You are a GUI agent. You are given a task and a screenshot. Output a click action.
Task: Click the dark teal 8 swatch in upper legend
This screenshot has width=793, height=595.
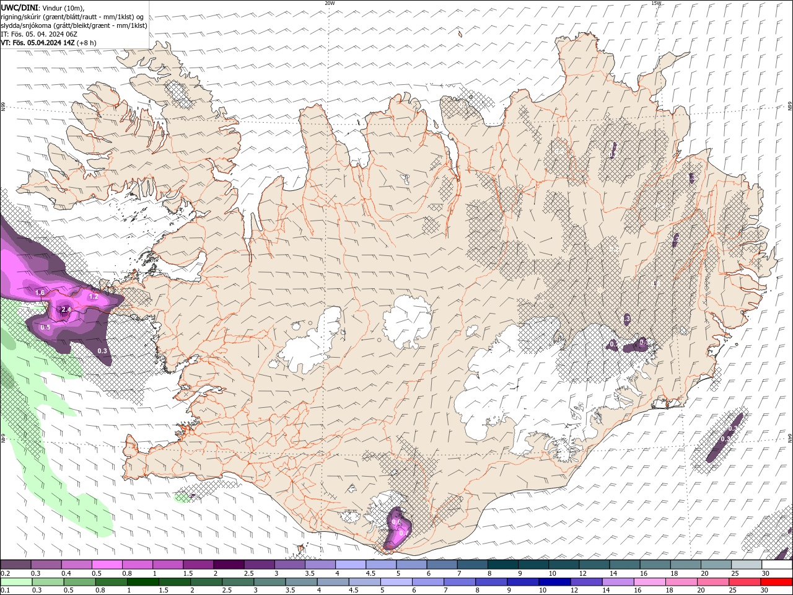(x=502, y=565)
